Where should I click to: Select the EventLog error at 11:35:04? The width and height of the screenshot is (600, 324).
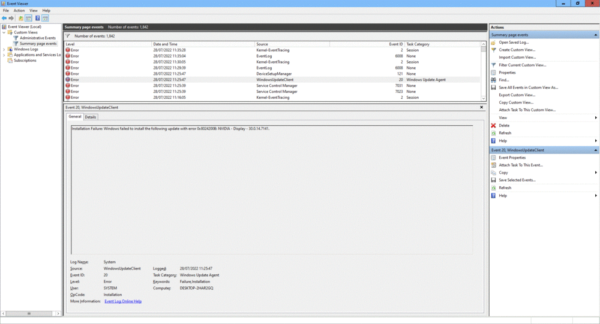point(272,56)
